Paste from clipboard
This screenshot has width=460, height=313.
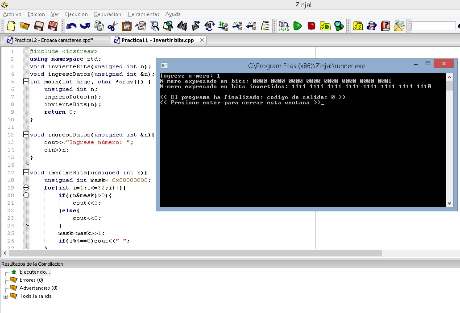(x=126, y=26)
